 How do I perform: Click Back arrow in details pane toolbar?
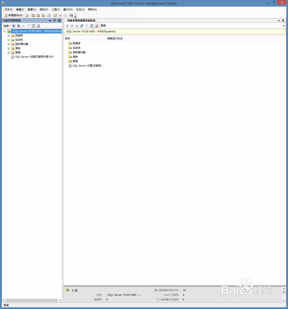[x=67, y=26]
